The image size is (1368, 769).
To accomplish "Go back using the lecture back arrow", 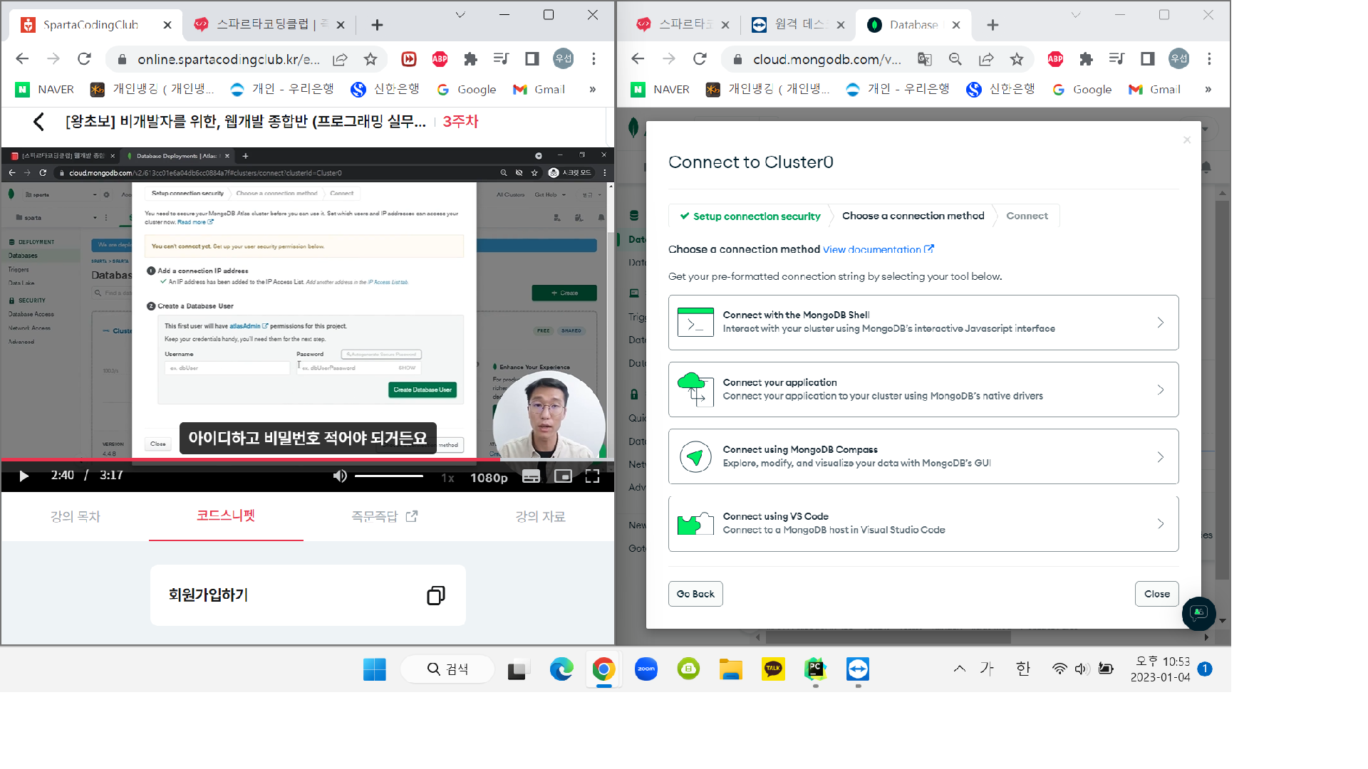I will [39, 122].
